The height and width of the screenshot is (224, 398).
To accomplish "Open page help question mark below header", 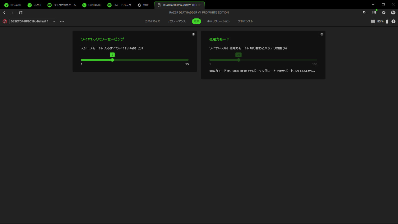I will 393,21.
